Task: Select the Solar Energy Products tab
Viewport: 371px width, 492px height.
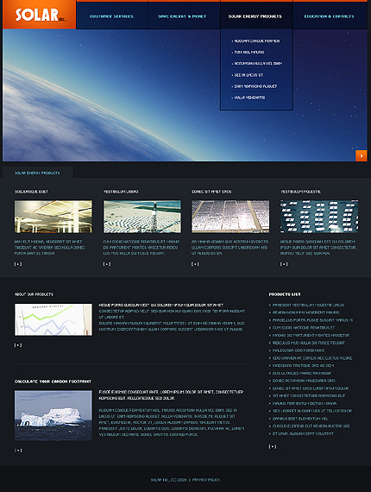Action: click(x=37, y=173)
